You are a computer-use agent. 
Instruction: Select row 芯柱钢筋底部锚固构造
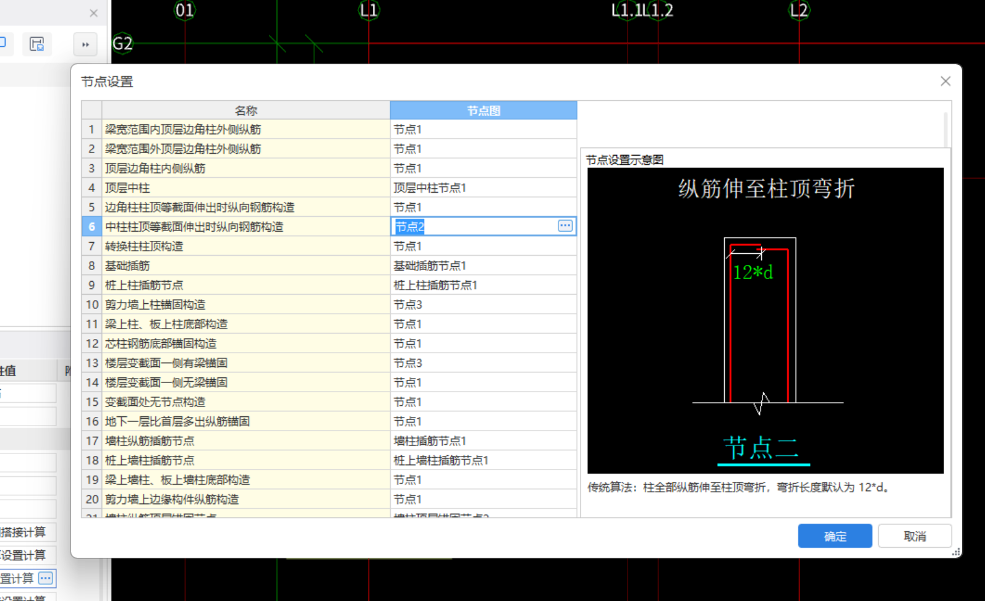(245, 343)
